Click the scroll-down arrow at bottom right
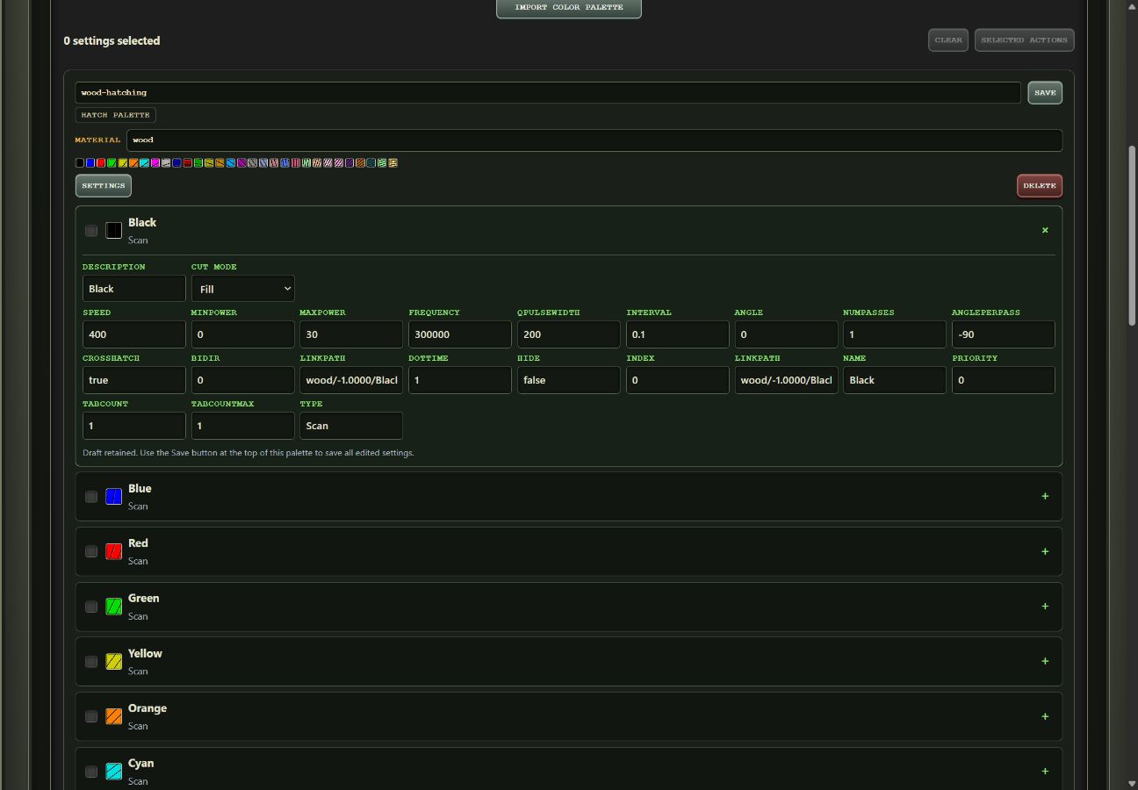Screen dimensions: 1138x790 point(1133,783)
